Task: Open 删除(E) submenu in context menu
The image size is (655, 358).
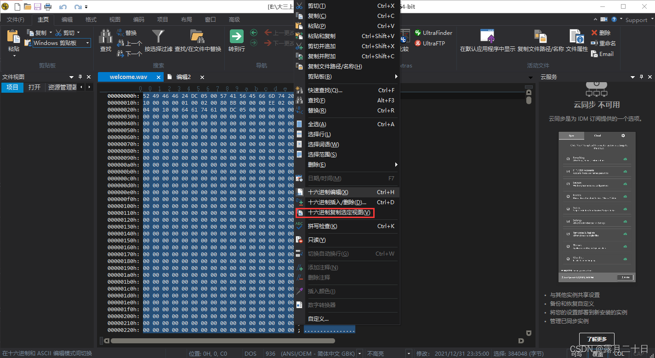Action: pyautogui.click(x=347, y=165)
